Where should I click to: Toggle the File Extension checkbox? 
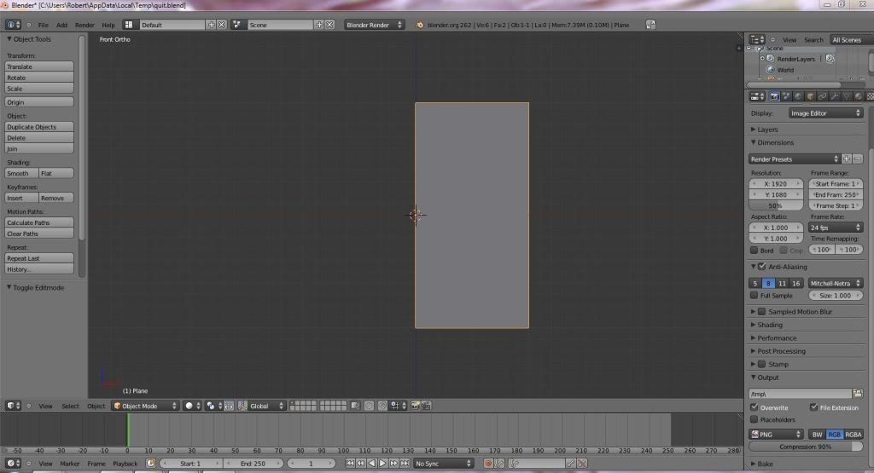click(813, 407)
